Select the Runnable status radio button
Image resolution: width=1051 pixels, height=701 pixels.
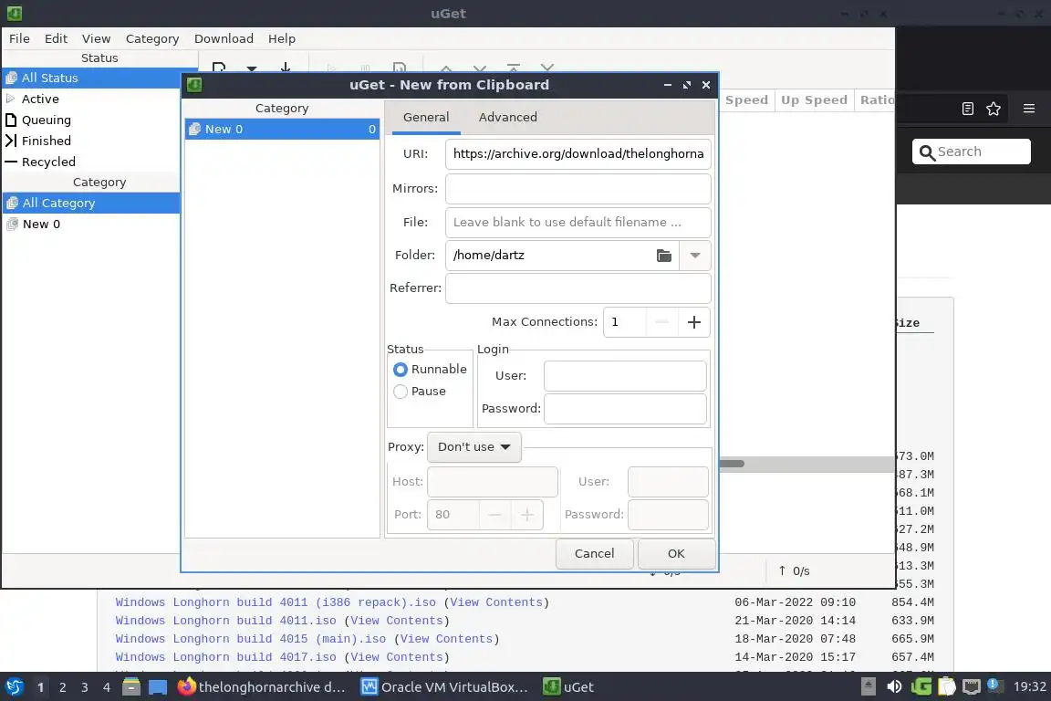click(401, 370)
